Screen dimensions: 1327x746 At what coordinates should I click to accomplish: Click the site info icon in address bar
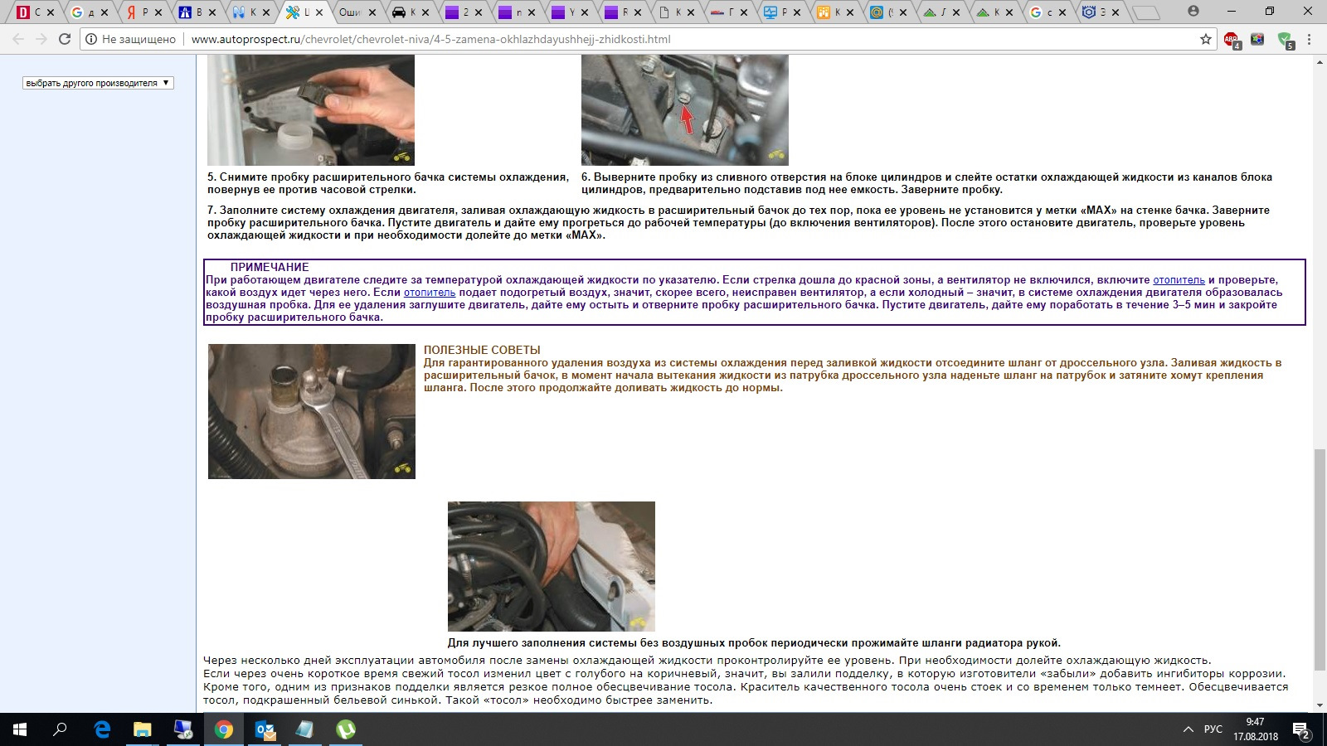[91, 39]
